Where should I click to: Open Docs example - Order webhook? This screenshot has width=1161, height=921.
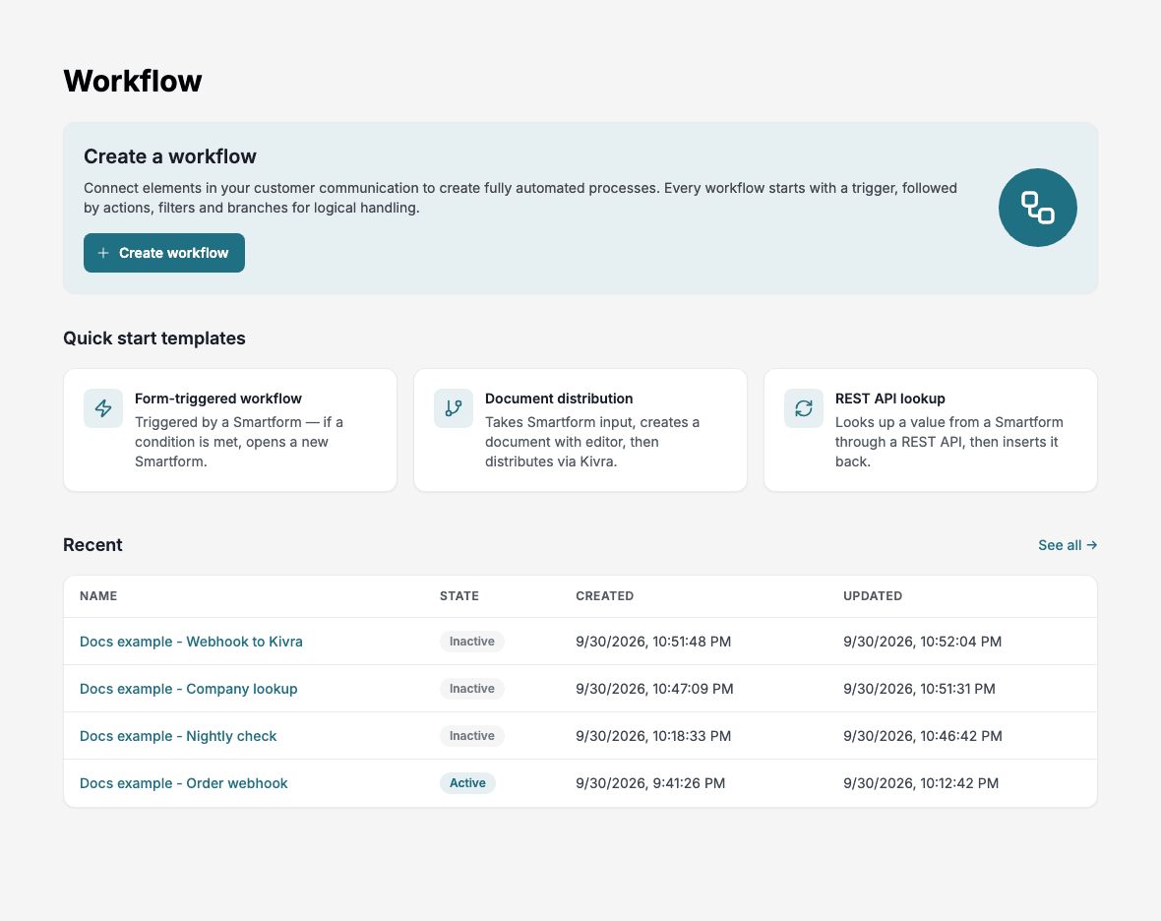[184, 783]
